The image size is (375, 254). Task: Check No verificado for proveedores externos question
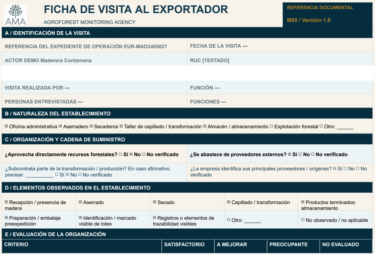point(313,154)
